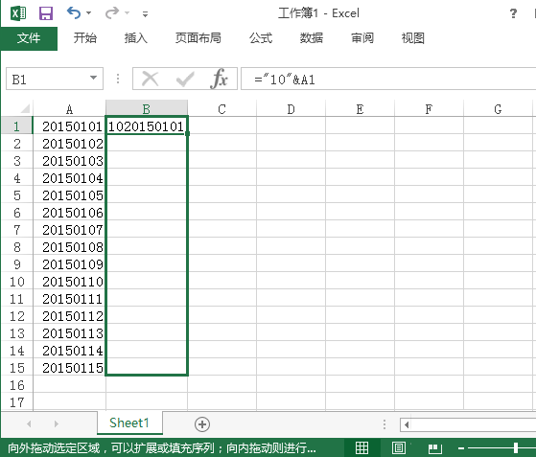This screenshot has width=536, height=457.
Task: Go to the previous sheet tab arrow
Action: coord(29,423)
